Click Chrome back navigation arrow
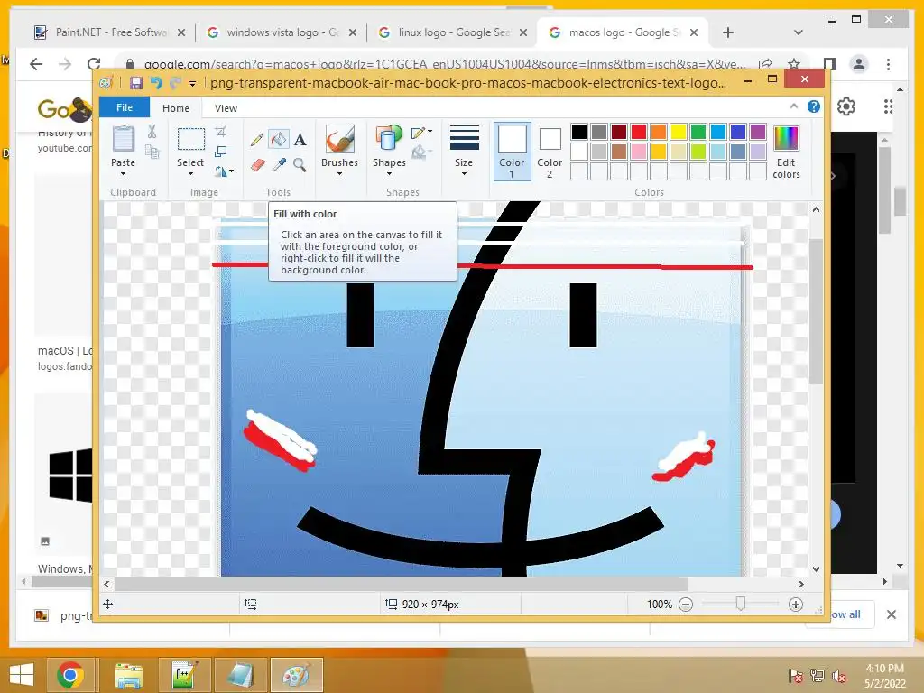924x693 pixels. click(36, 64)
